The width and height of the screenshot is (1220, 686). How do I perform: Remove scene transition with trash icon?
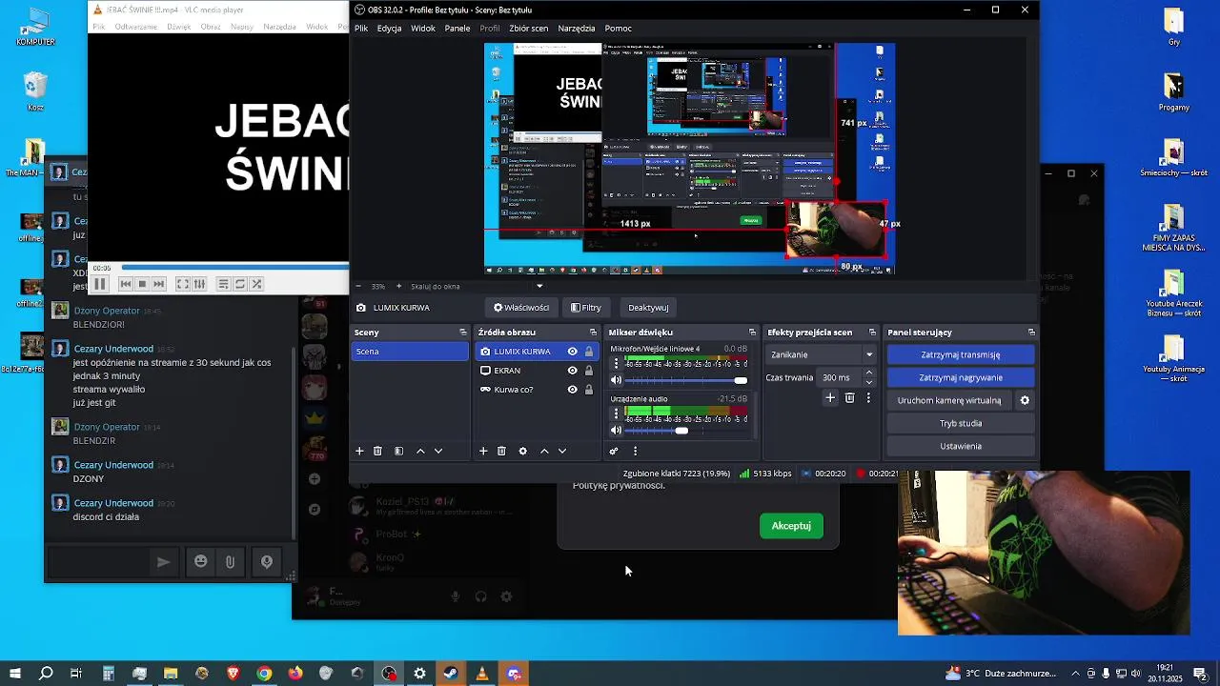coord(850,397)
